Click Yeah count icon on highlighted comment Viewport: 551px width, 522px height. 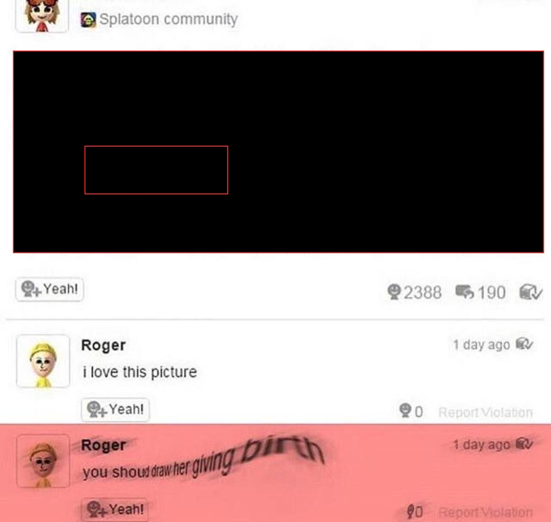pos(410,511)
